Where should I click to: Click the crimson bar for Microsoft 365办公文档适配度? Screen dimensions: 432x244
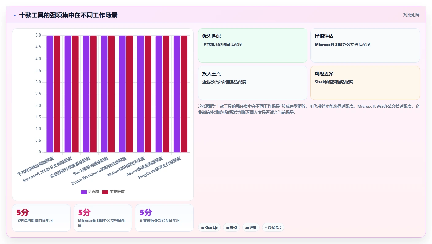[x=75, y=94]
